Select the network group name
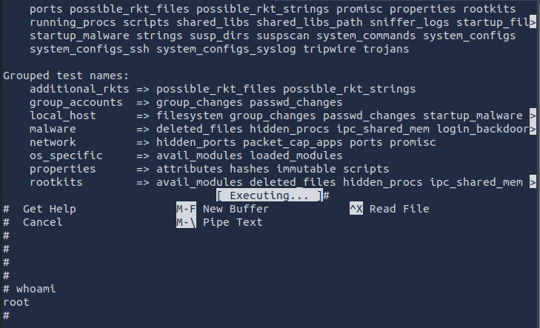 click(x=53, y=142)
